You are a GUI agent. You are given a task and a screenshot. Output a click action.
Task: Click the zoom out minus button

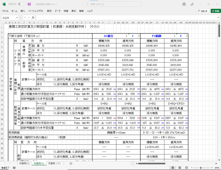click(192, 168)
